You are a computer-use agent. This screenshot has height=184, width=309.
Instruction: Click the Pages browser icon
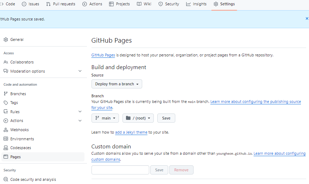6,157
